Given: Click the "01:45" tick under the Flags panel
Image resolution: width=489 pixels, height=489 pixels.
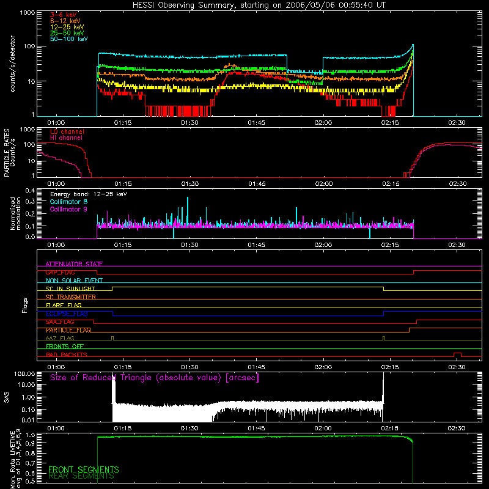Looking at the screenshot, I should 256,367.
